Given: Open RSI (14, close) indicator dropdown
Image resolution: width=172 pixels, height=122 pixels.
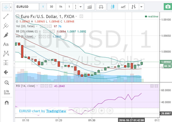Looking at the screenshot, I should tap(37, 86).
